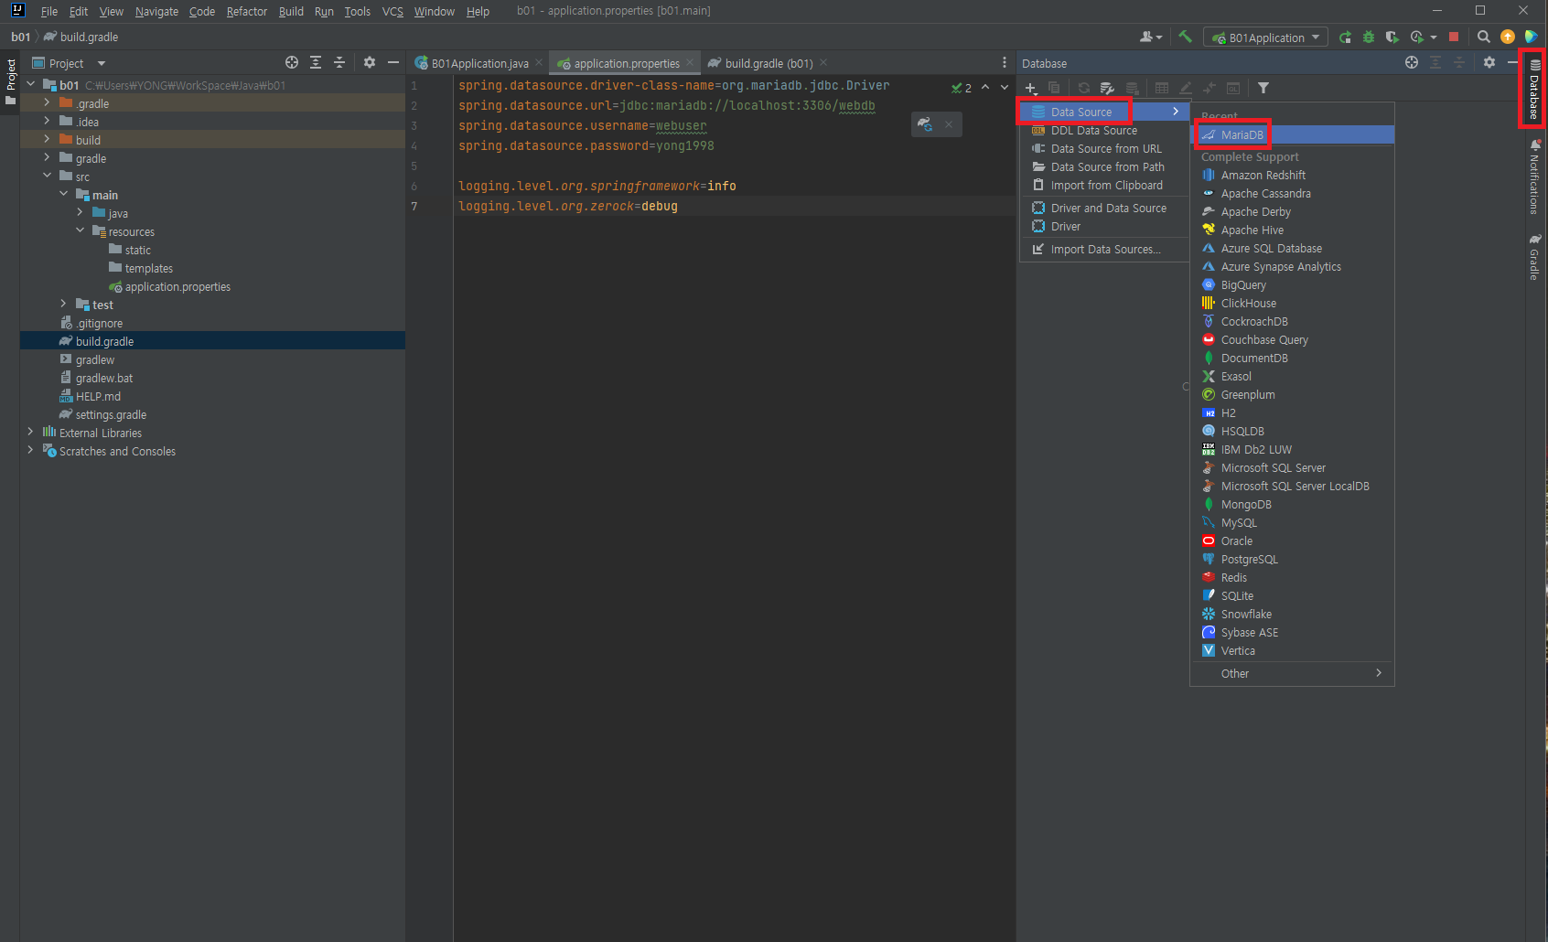Expand all in the Project panel
The image size is (1548, 942).
[x=316, y=62]
